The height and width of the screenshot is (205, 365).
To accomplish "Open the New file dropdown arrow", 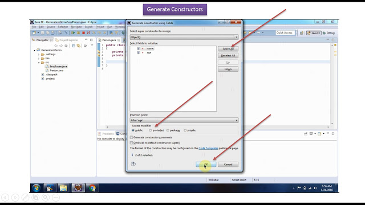I will pos(38,33).
